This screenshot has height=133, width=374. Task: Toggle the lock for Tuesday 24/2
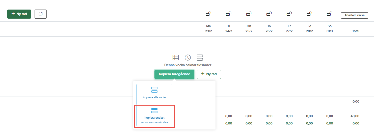(x=228, y=14)
